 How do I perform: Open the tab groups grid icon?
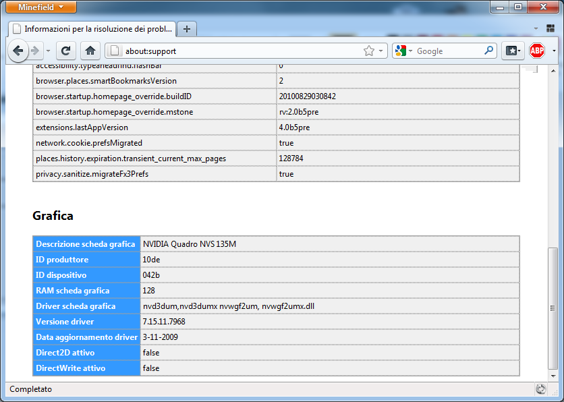point(551,28)
